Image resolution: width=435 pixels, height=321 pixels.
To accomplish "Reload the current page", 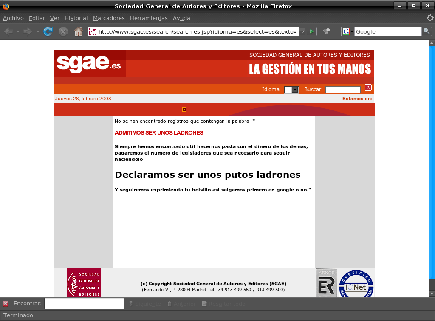I will coord(48,31).
